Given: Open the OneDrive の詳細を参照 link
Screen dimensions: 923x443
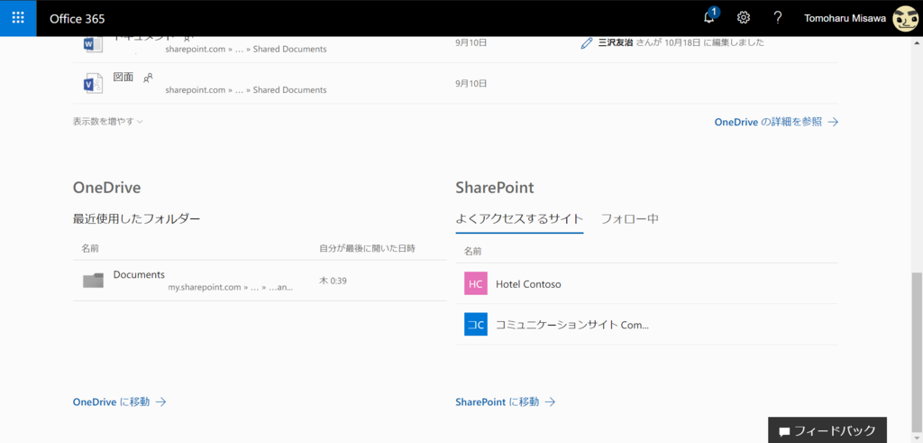Looking at the screenshot, I should [x=776, y=122].
